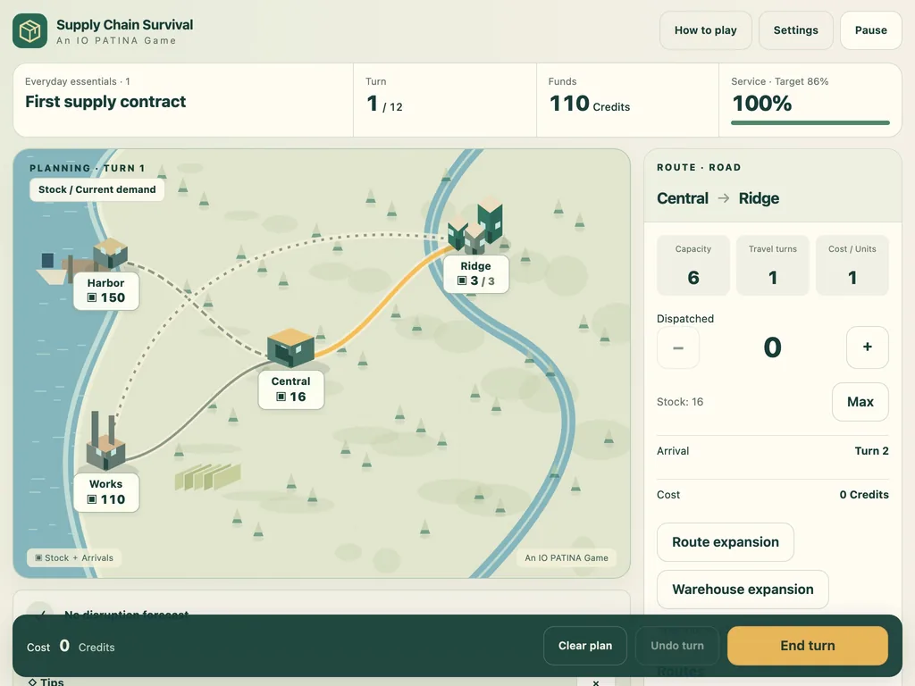Select the Ridge town buildings
Screen dimensions: 915x686
(x=475, y=228)
